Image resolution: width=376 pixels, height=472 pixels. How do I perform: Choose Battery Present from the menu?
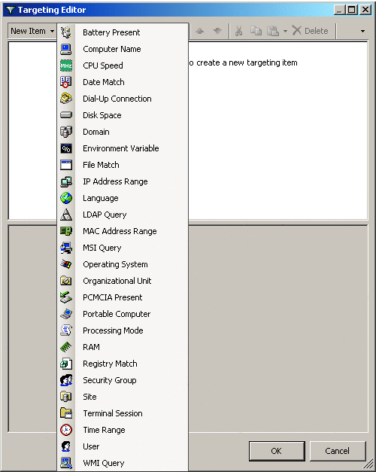click(123, 32)
